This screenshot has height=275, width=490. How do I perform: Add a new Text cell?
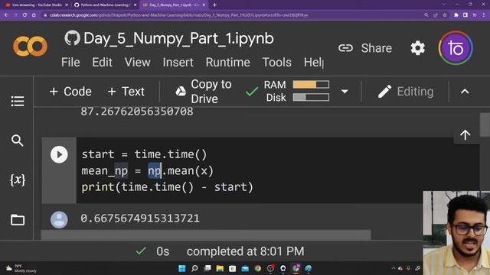pyautogui.click(x=126, y=92)
